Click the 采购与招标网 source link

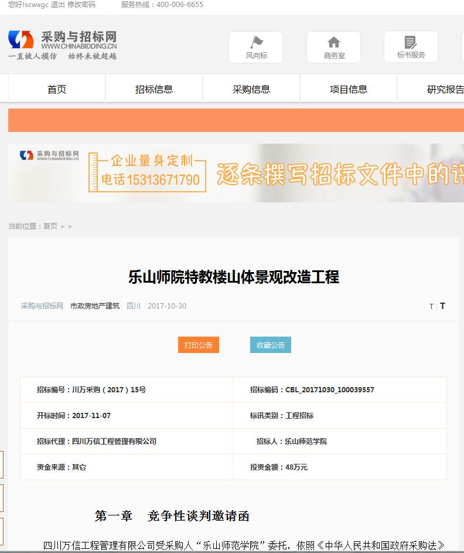(42, 306)
